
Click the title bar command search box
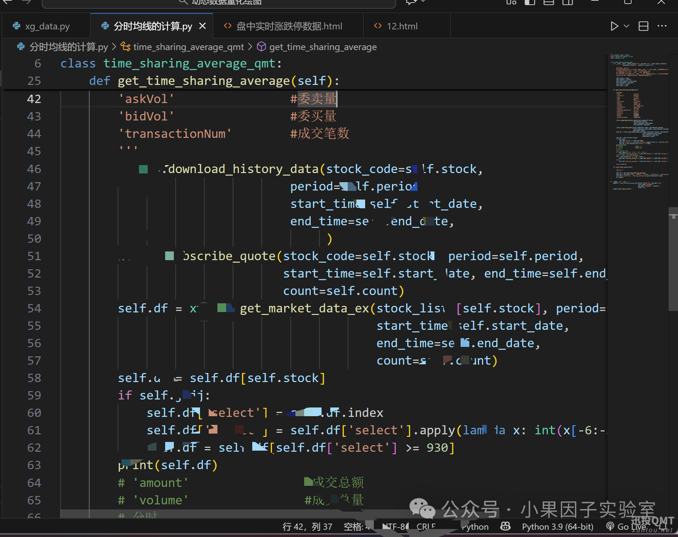pos(219,2)
